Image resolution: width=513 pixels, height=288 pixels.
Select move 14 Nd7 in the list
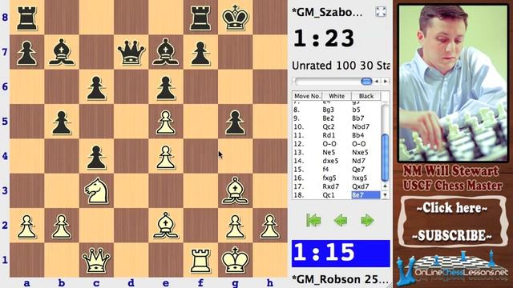tap(358, 161)
